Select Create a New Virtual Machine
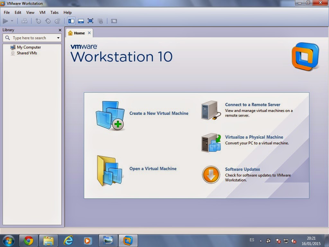 [159, 113]
